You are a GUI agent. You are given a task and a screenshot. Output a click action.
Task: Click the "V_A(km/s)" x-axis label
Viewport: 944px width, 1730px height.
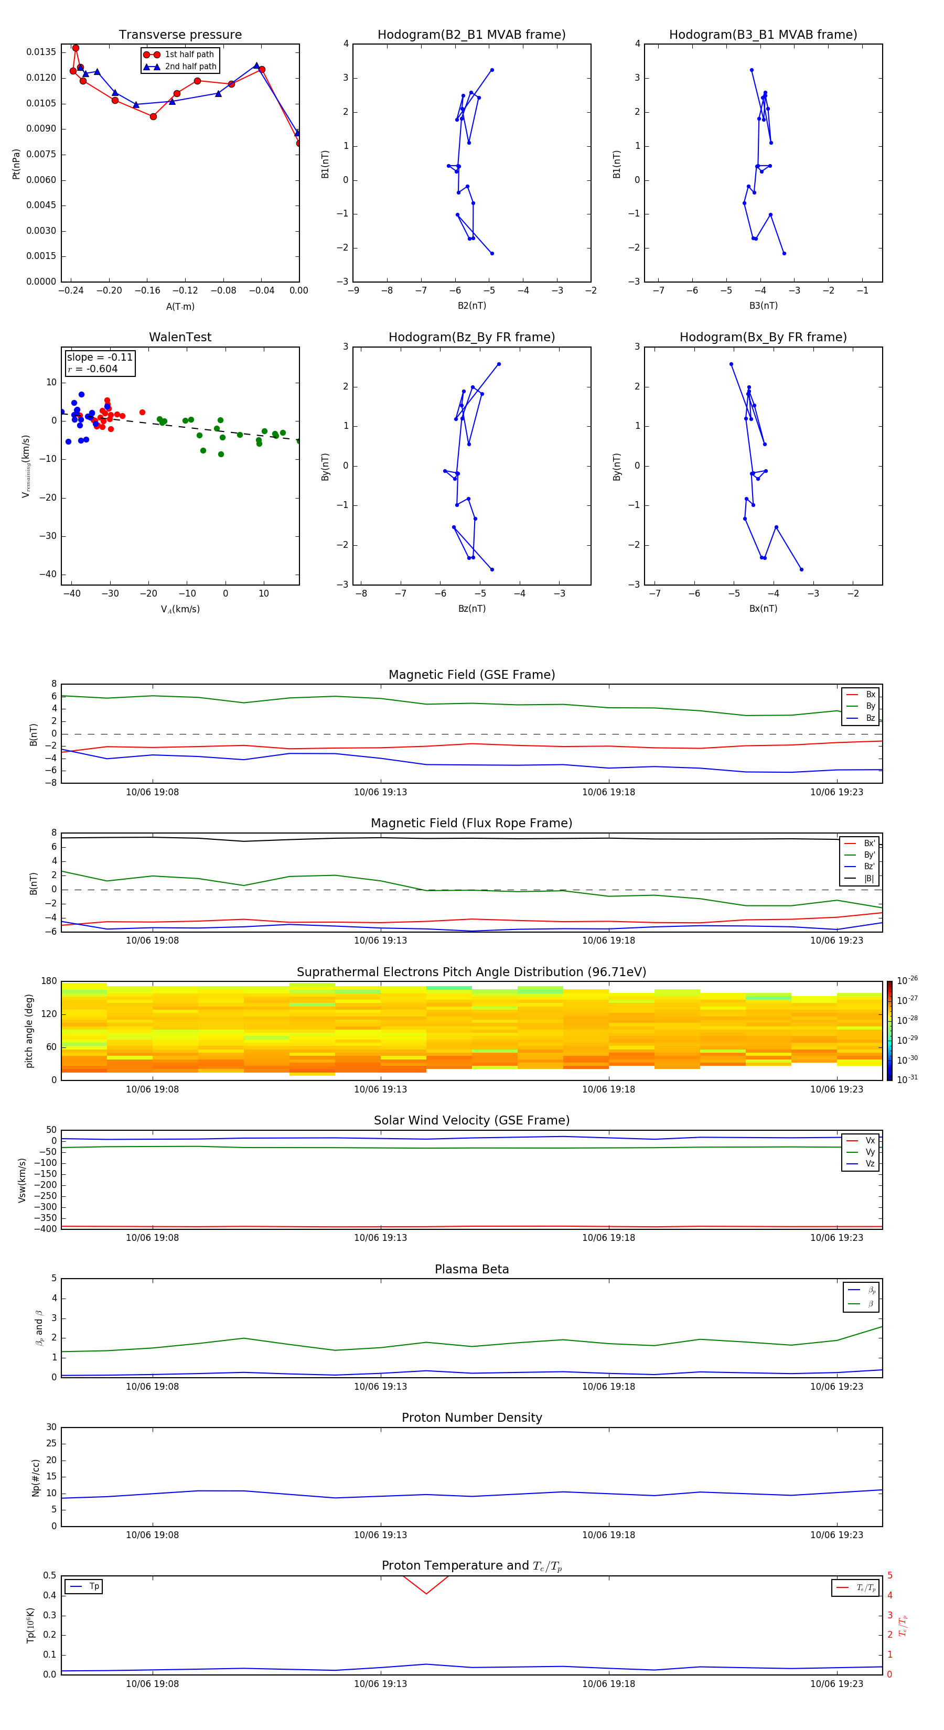click(180, 609)
